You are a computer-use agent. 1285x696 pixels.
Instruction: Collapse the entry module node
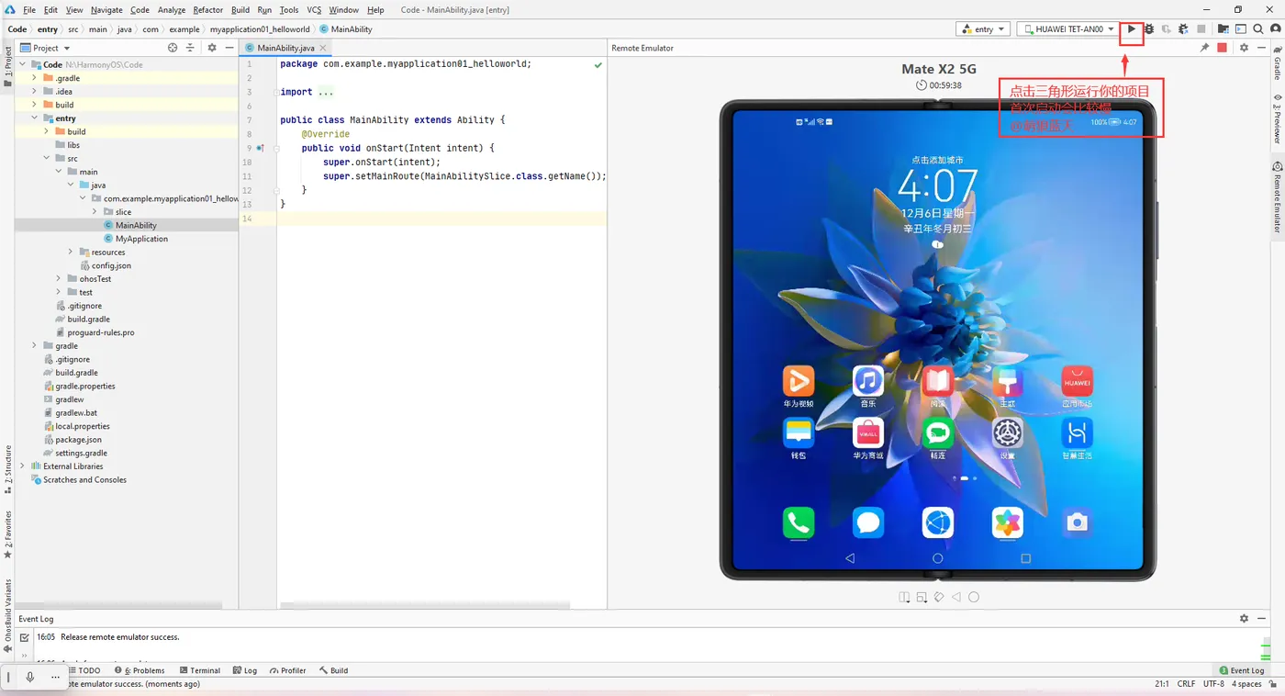coord(35,118)
